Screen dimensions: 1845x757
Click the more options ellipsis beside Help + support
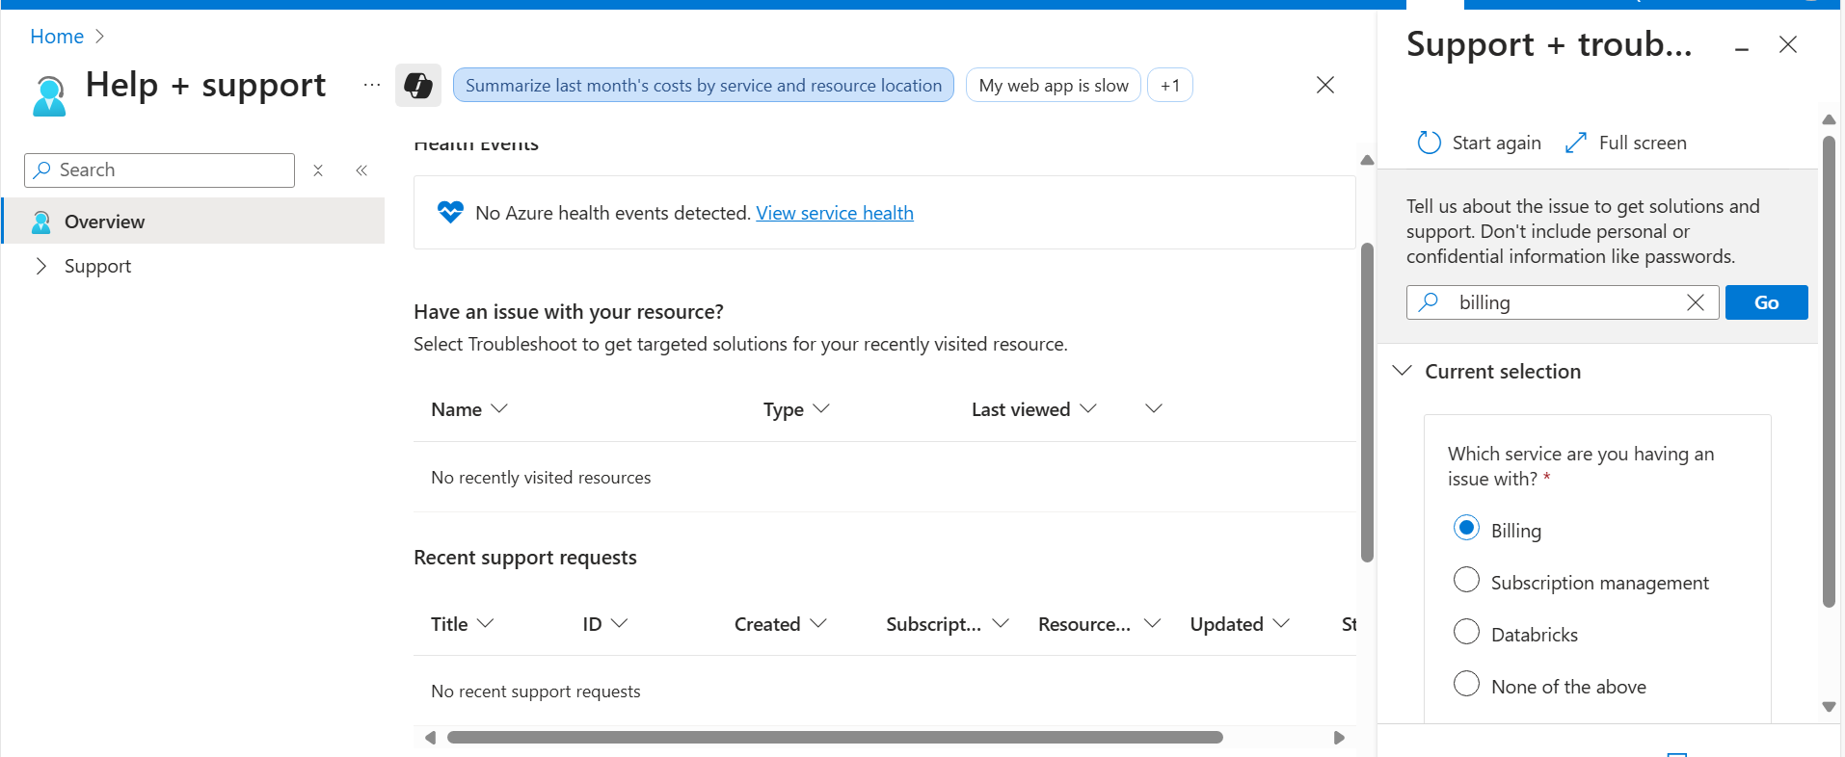pyautogui.click(x=371, y=85)
